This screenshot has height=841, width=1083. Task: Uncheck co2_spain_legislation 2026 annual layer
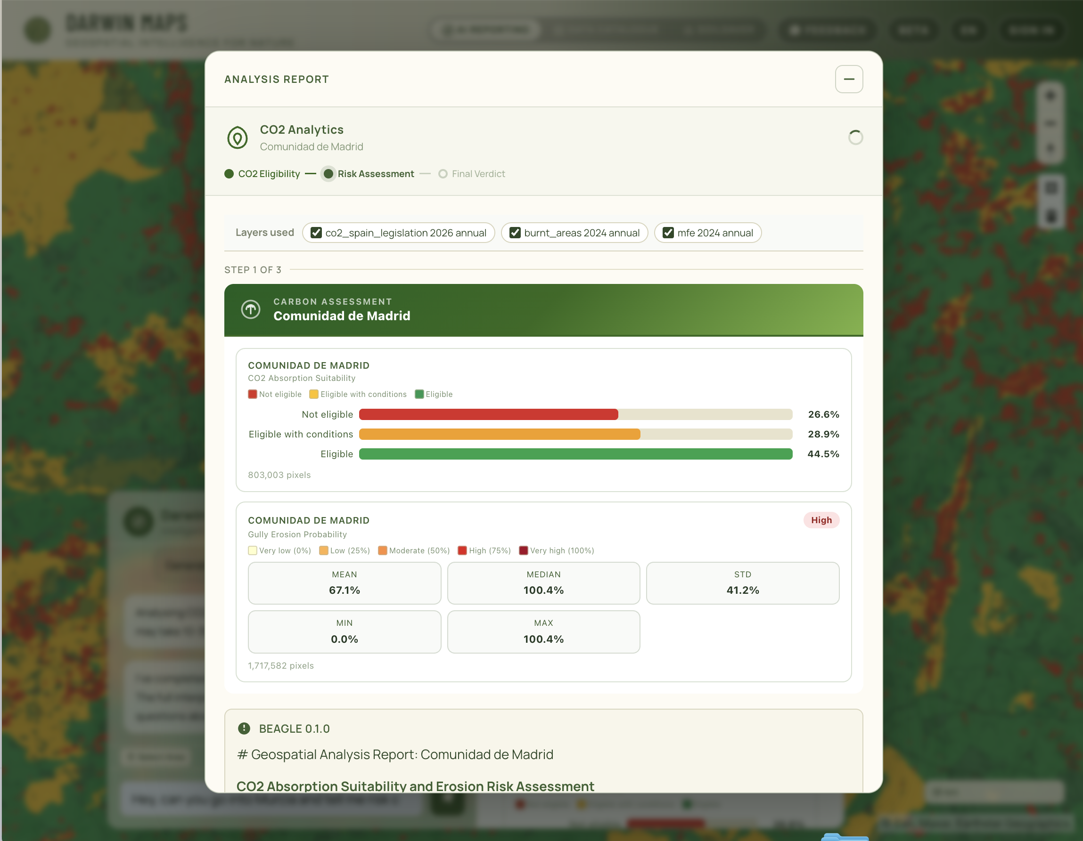316,233
